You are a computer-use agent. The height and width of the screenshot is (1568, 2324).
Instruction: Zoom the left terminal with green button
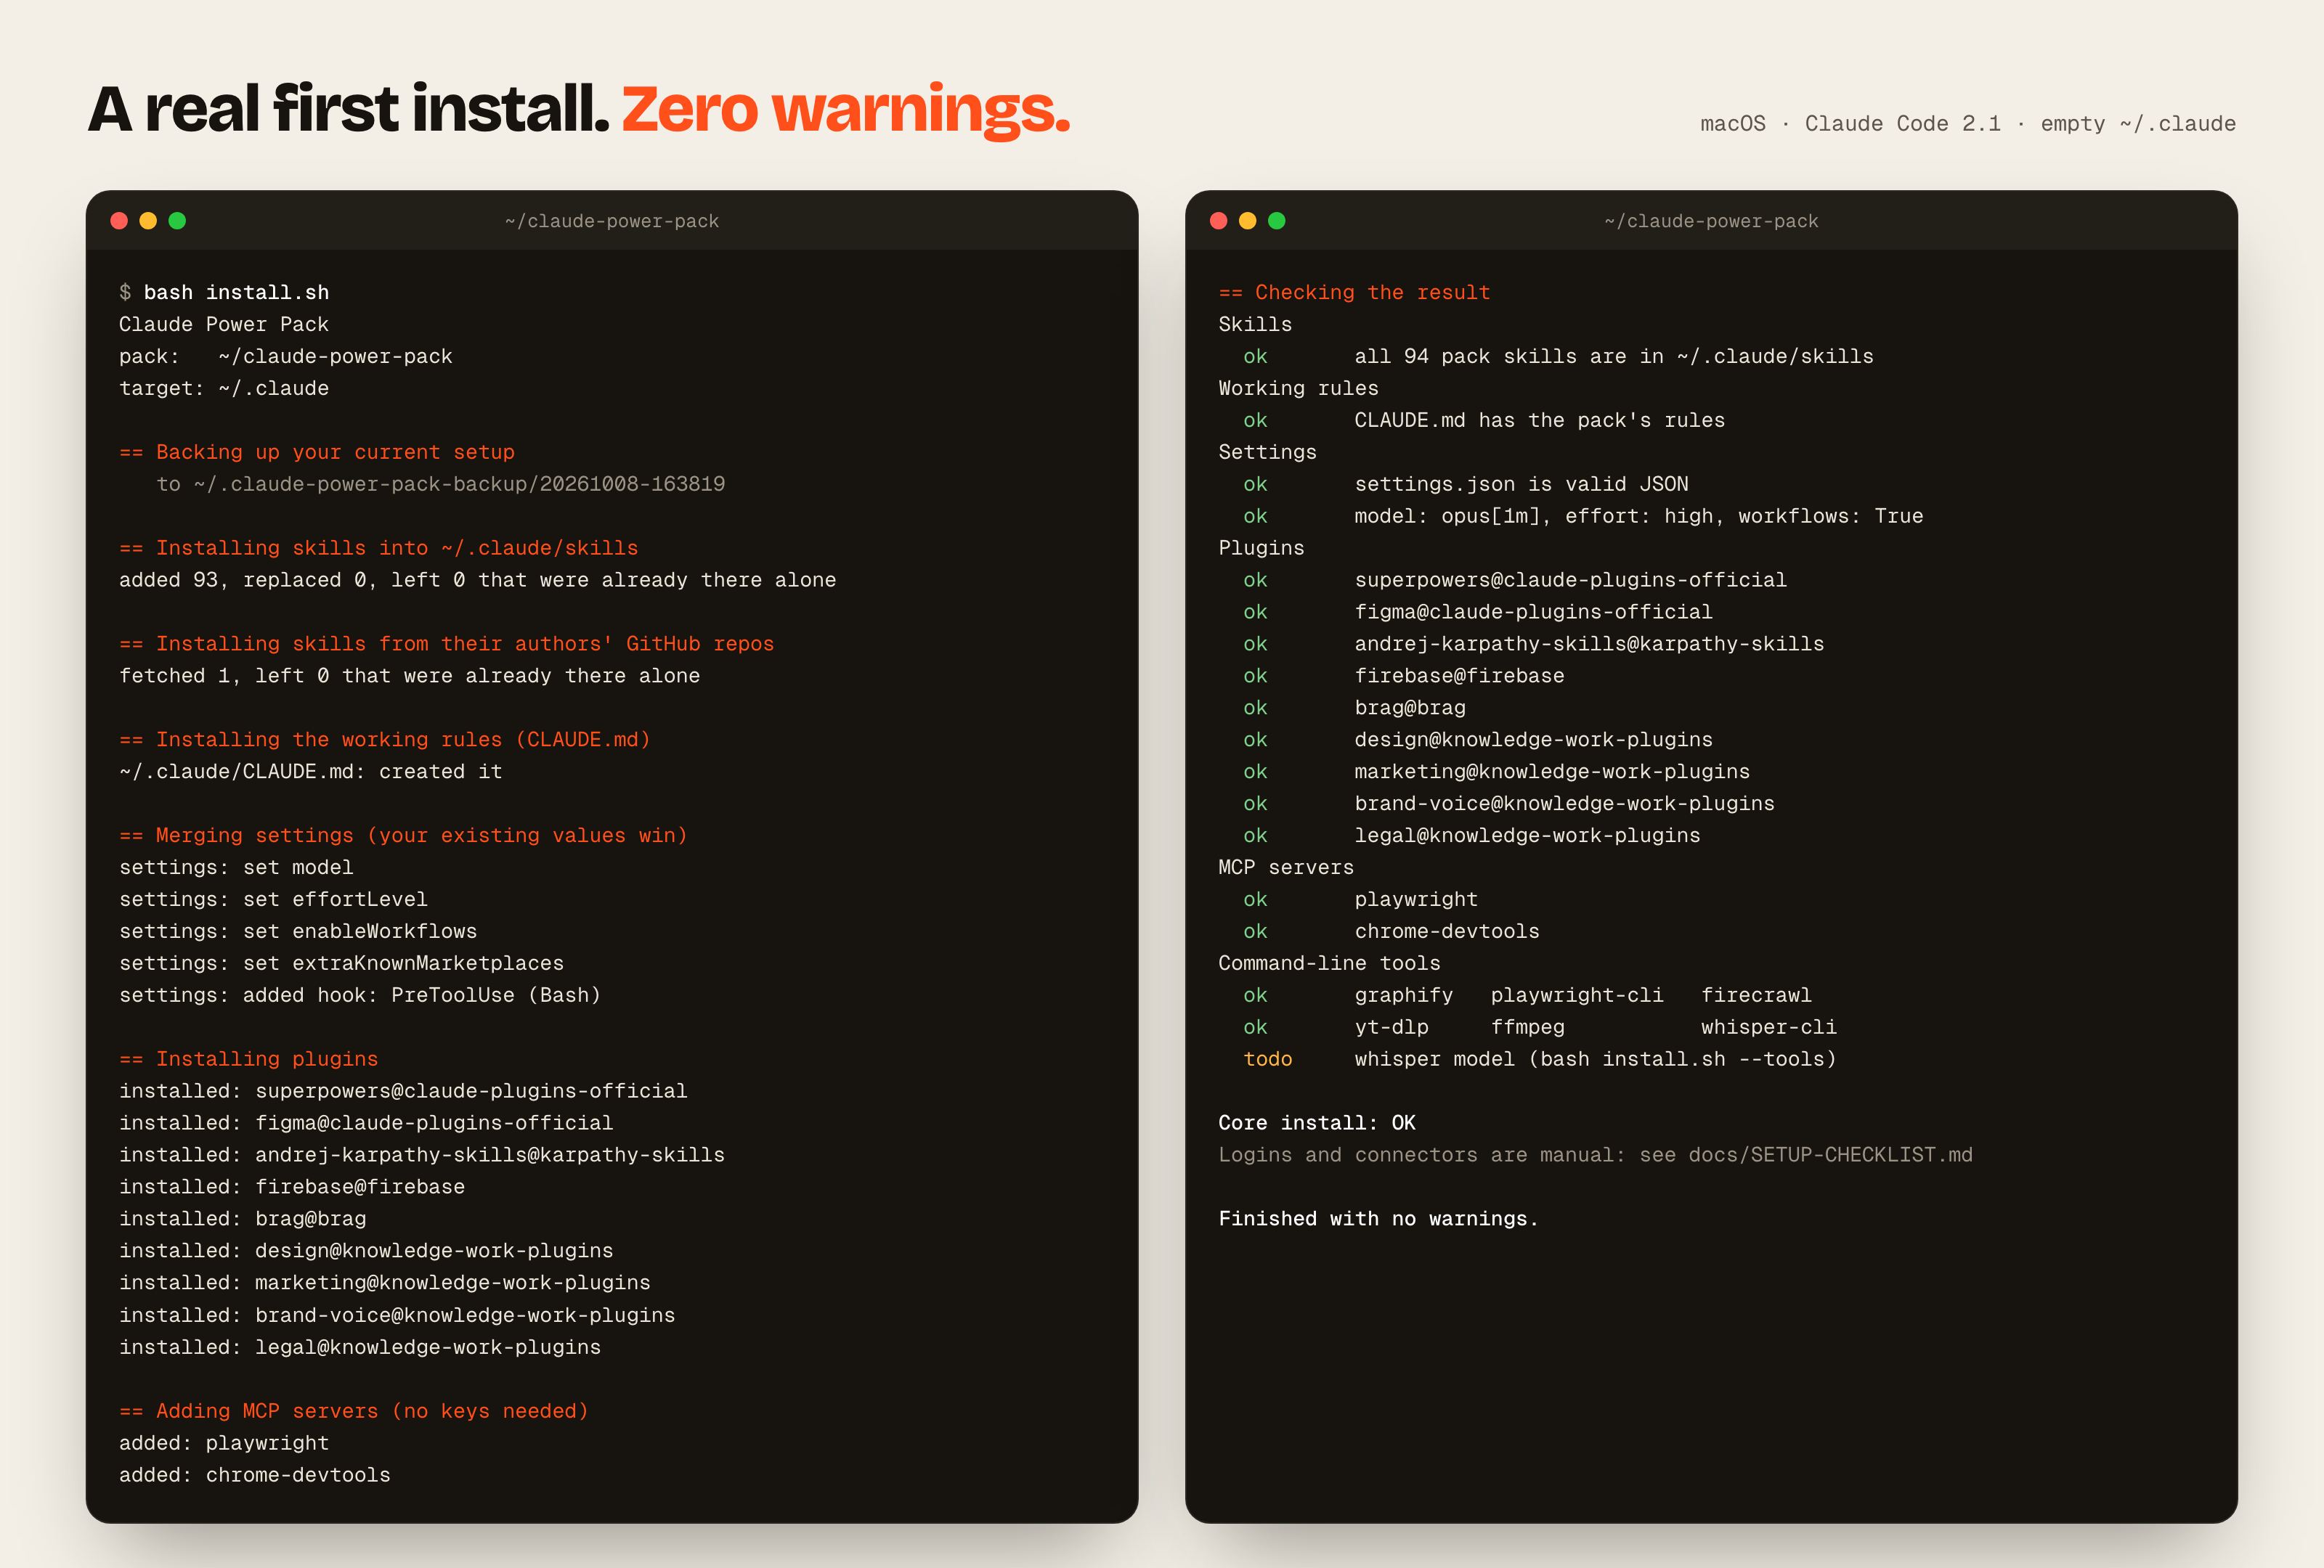(177, 221)
